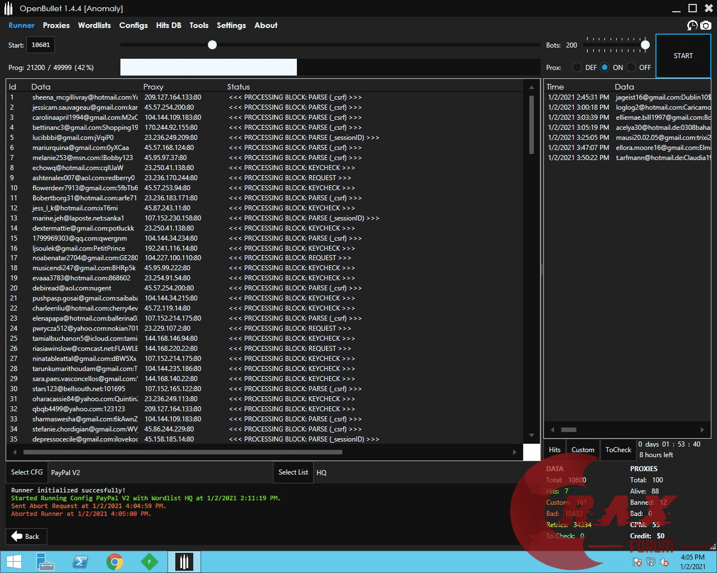Viewport: 717px width, 573px height.
Task: Click the data list scroll down arrow
Action: 531,435
